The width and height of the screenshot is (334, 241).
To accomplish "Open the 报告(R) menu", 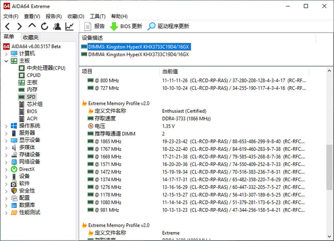I will [x=54, y=16].
